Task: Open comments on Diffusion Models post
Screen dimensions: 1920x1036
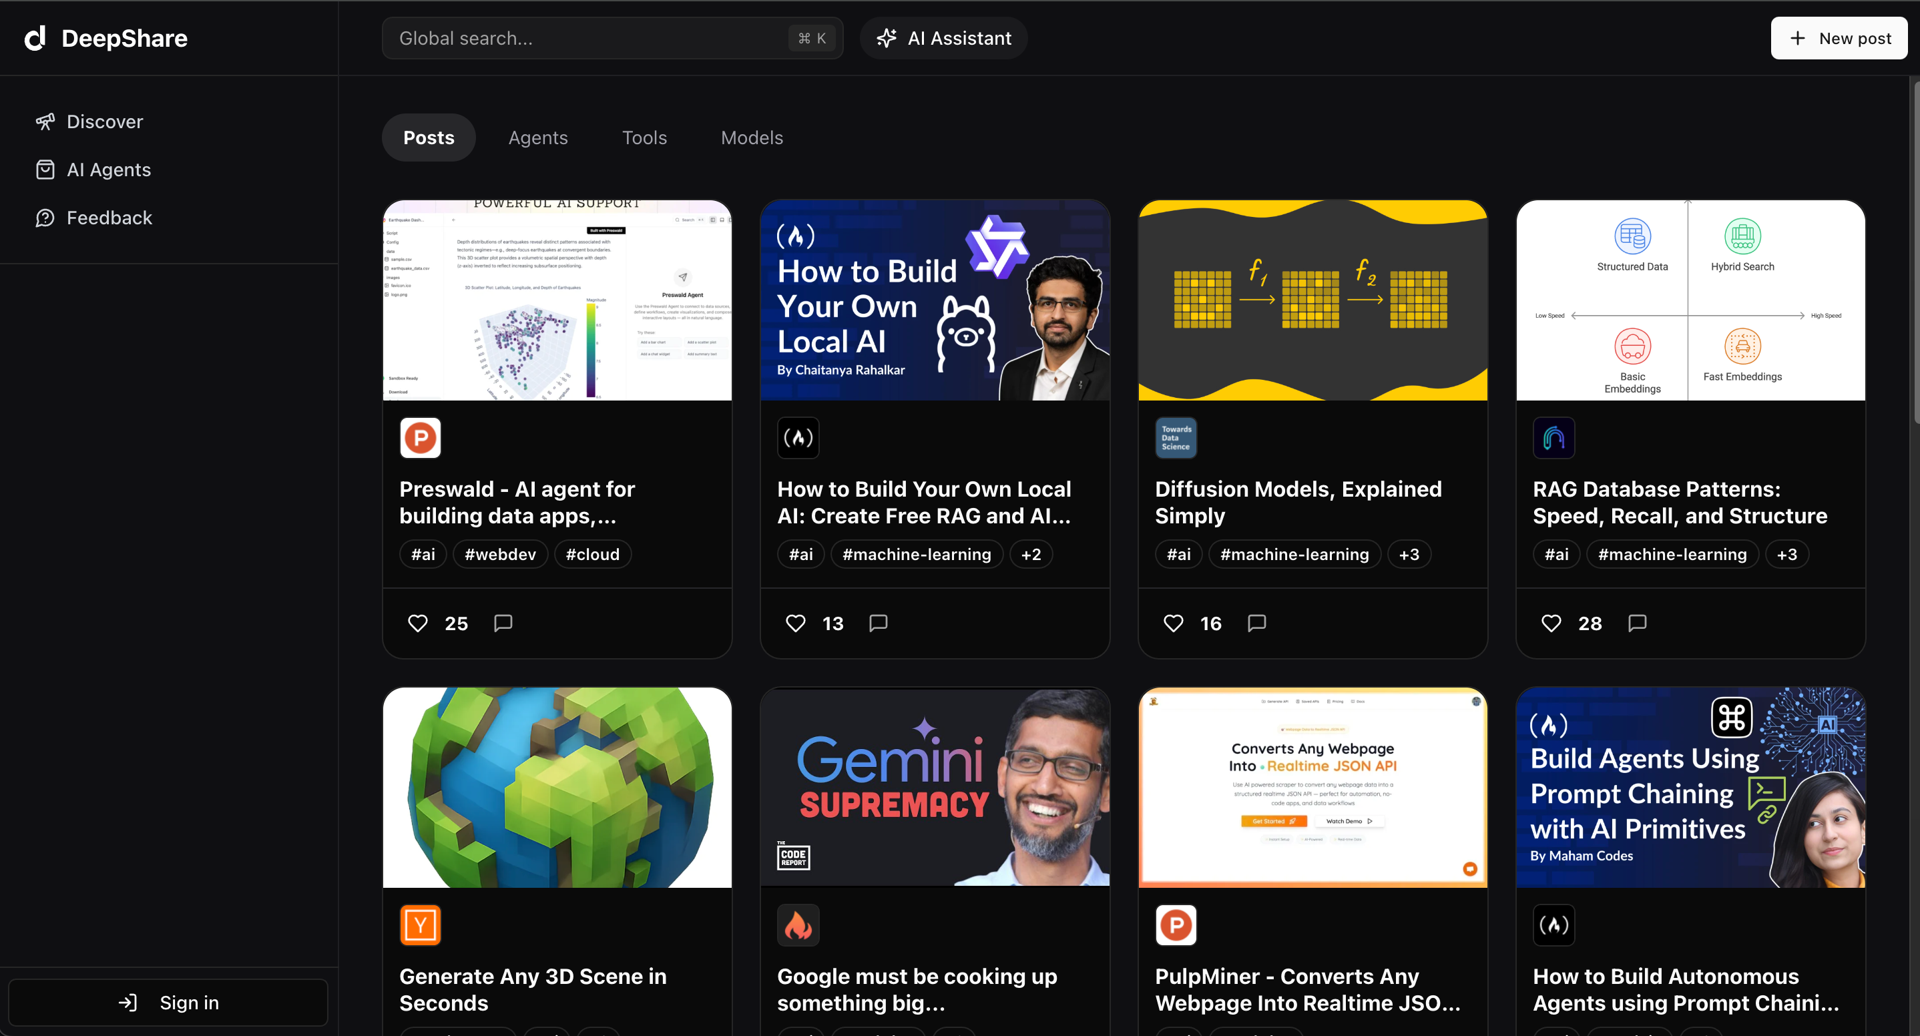Action: pos(1256,623)
